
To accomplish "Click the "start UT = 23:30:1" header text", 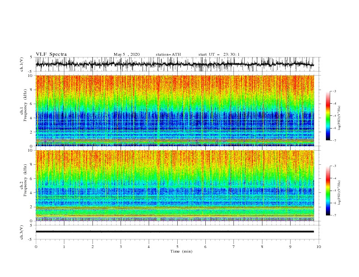I will coord(219,54).
